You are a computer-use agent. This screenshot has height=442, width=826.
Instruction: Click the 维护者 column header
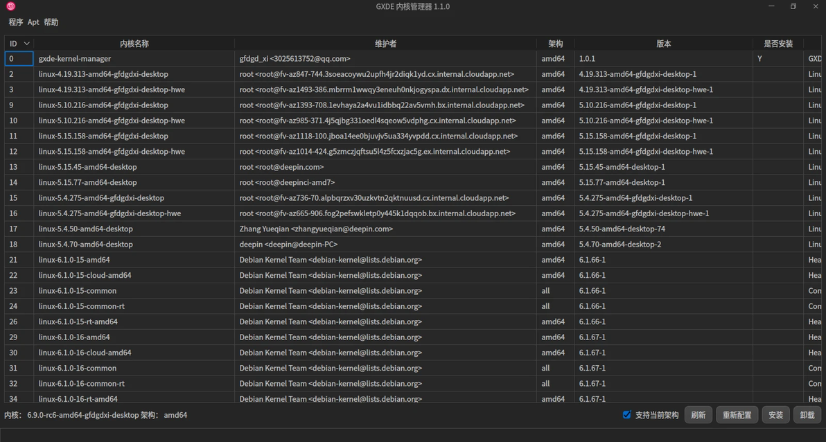point(385,44)
